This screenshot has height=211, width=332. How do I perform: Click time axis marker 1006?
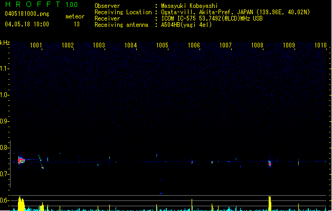tap(194, 45)
